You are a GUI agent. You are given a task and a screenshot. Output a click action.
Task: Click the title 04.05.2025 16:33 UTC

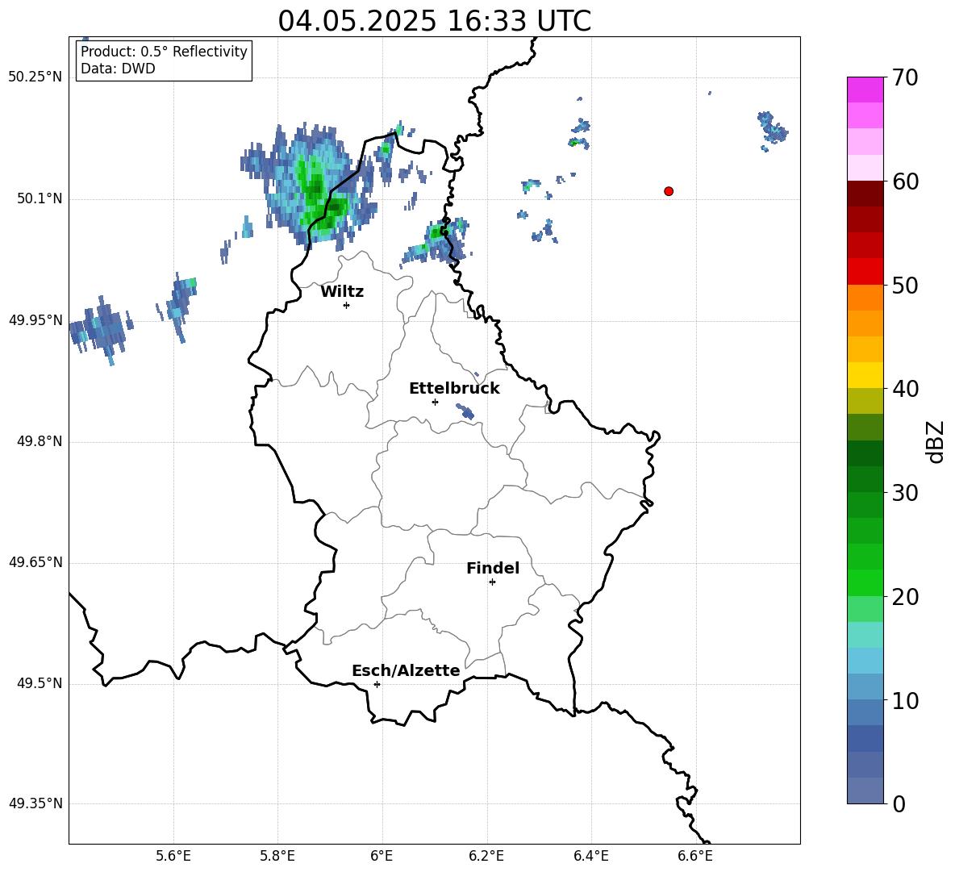point(434,21)
